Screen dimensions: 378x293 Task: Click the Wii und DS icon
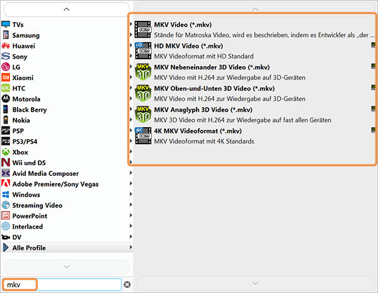pyautogui.click(x=6, y=163)
